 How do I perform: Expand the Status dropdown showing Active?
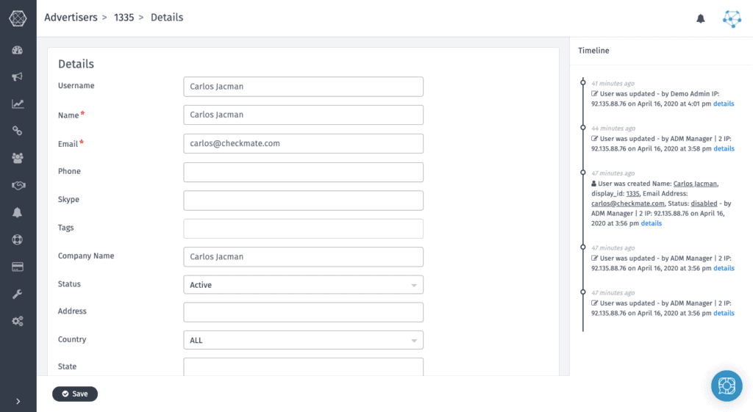point(303,285)
